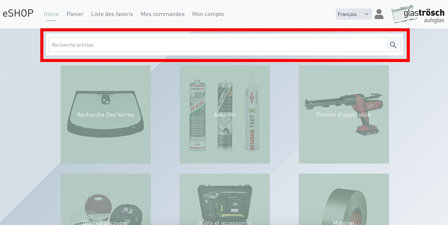Open the Adhésifs category tile
Image resolution: width=448 pixels, height=225 pixels.
(225, 114)
